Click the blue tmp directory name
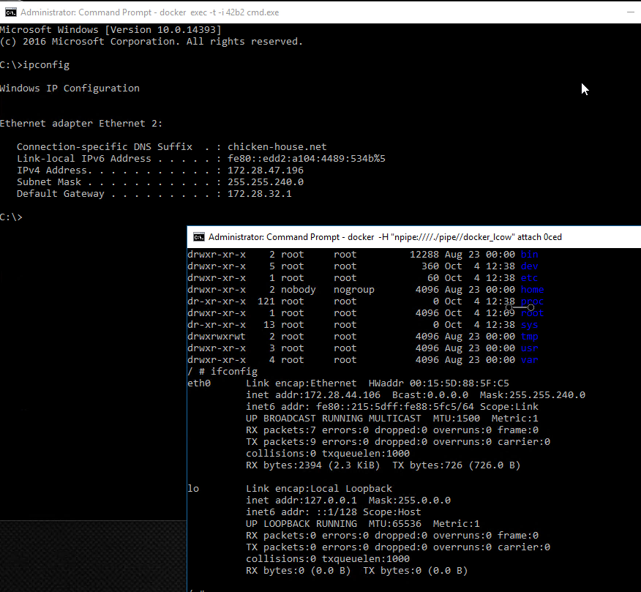Viewport: 641px width, 592px height. [x=529, y=337]
